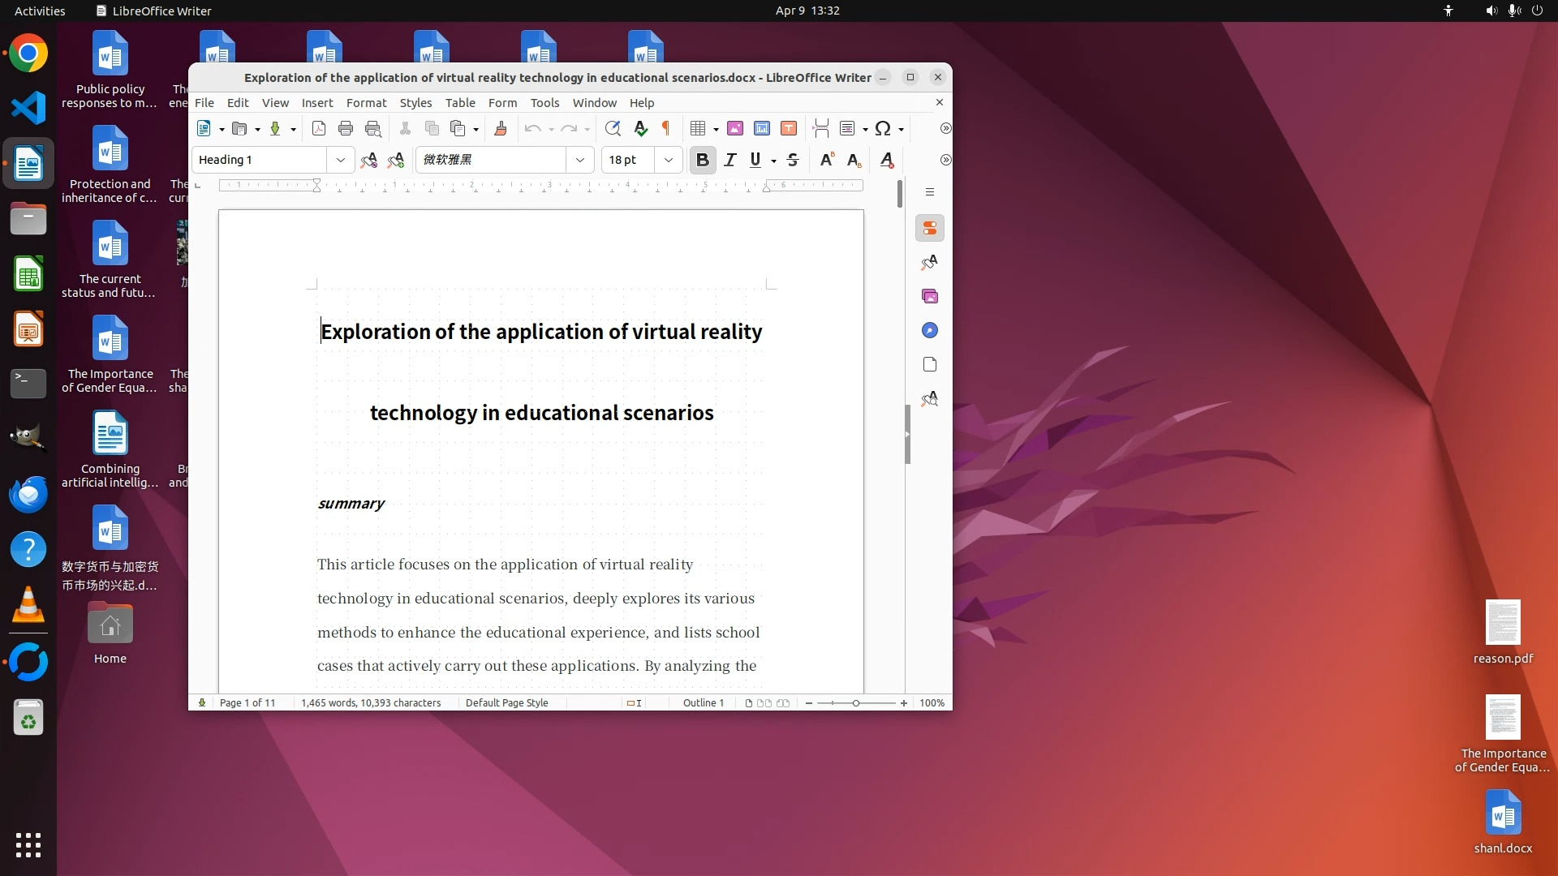Toggle bold formatting
The height and width of the screenshot is (876, 1558).
point(703,160)
